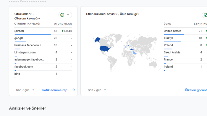Select the google source row
Screen dimensions: 207x116
click(43, 38)
